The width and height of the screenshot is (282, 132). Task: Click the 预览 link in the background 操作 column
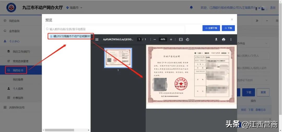(243, 110)
